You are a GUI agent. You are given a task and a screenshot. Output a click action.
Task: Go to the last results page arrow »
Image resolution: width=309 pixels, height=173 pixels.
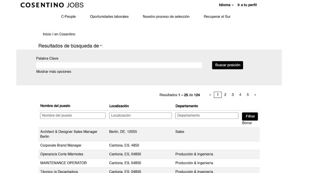pos(255,95)
